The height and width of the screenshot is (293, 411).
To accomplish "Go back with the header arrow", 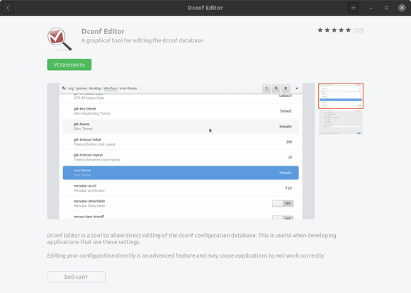I will [x=8, y=8].
